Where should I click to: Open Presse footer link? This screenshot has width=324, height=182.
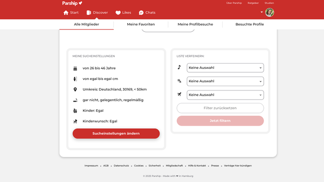pos(215,166)
